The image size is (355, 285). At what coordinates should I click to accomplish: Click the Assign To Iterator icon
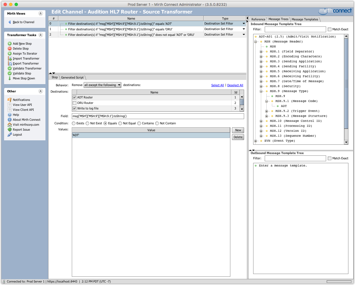[10, 53]
